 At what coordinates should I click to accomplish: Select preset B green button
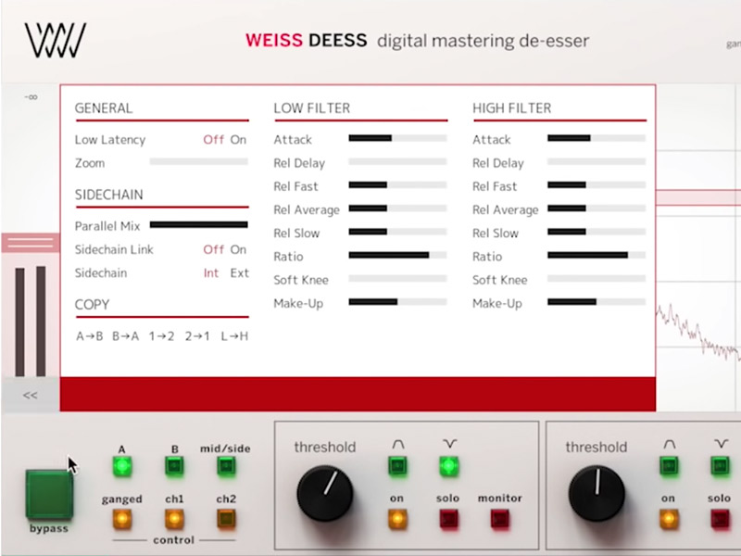pos(174,467)
